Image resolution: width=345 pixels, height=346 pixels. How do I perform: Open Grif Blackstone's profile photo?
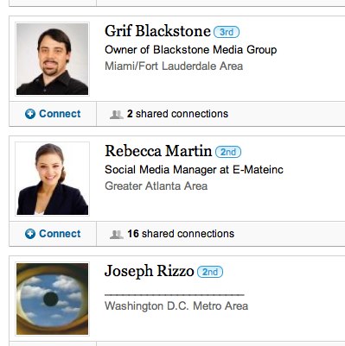pyautogui.click(x=52, y=59)
